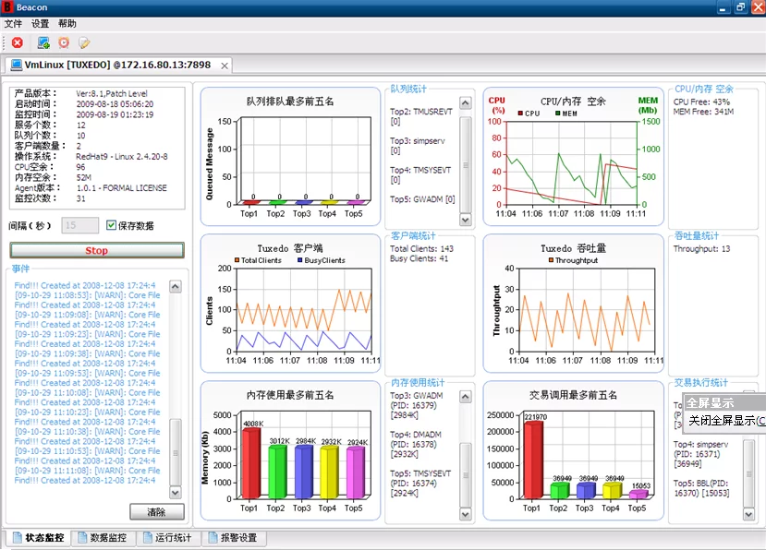
Task: Click the event row '[09-10-29 11:10:23]: [WARN]: Core File'
Action: [88, 412]
